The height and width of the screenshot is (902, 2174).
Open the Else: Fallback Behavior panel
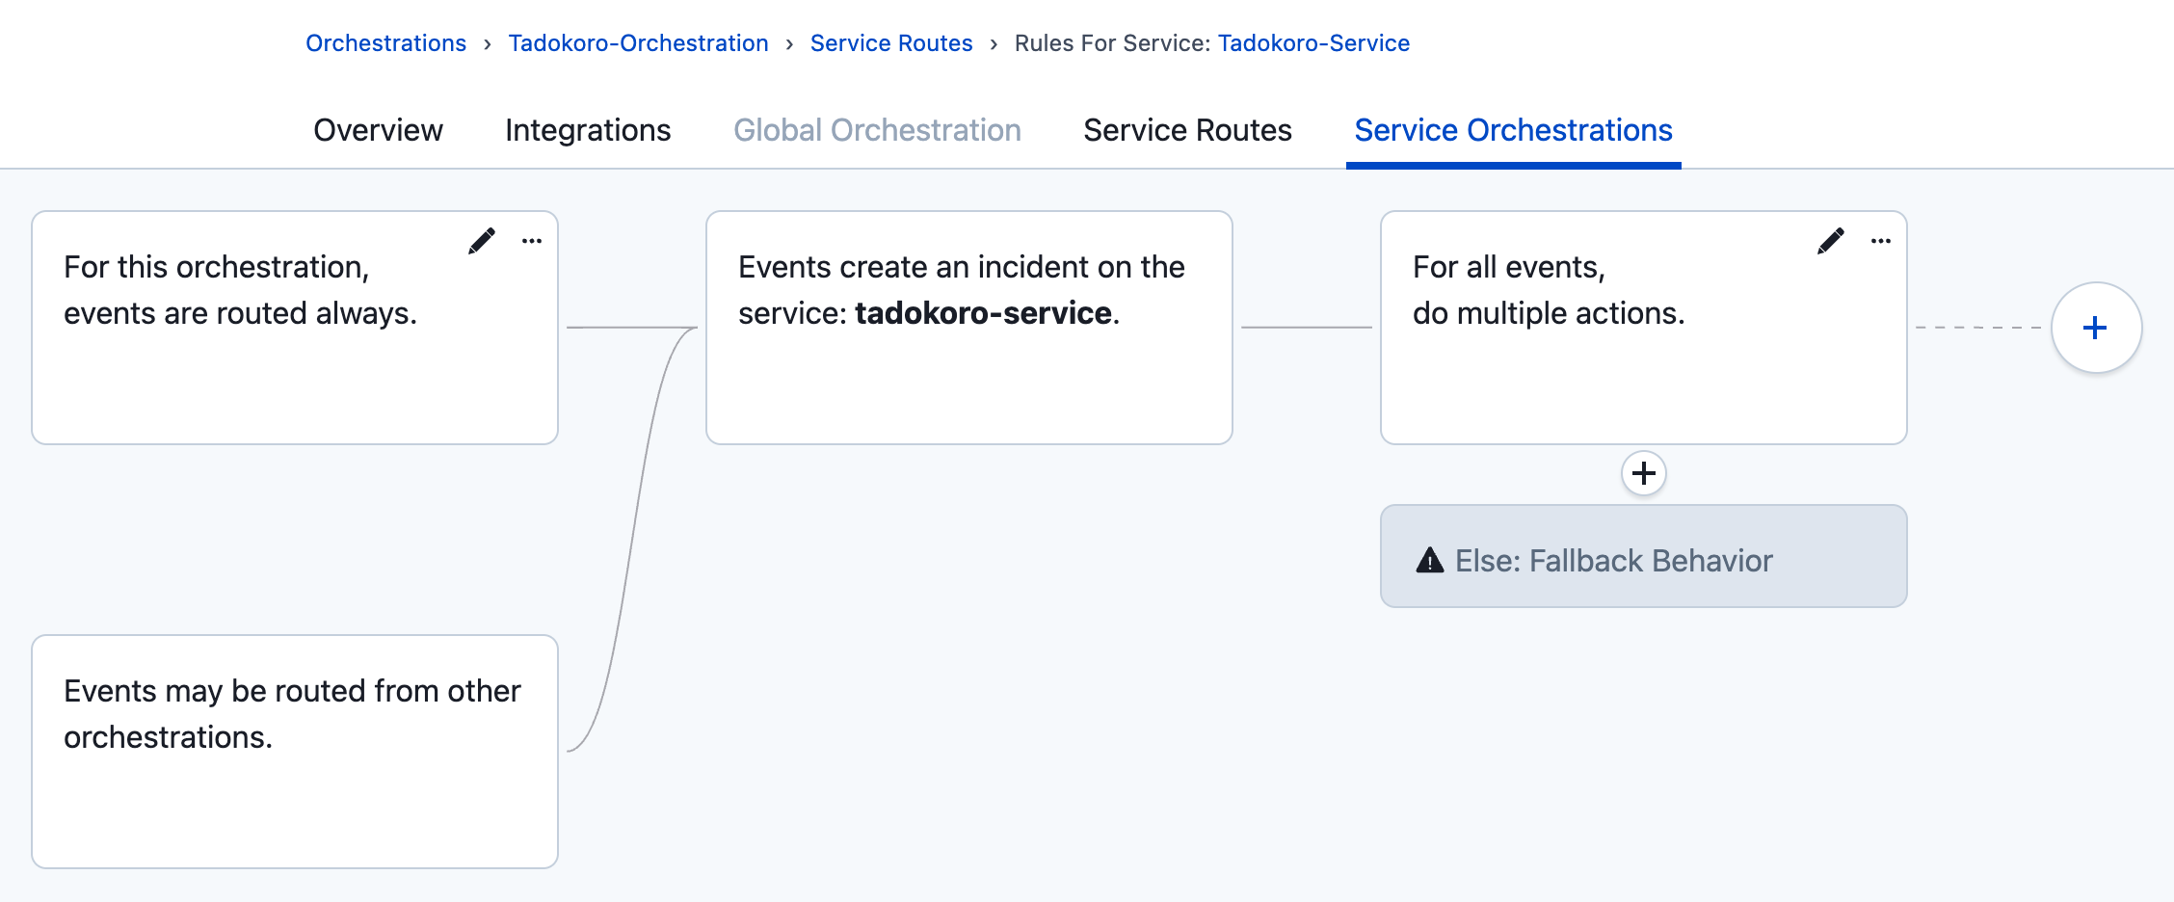1643,556
